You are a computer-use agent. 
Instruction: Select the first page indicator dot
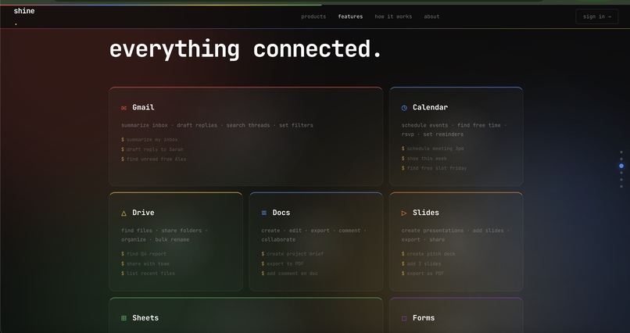coord(621,152)
